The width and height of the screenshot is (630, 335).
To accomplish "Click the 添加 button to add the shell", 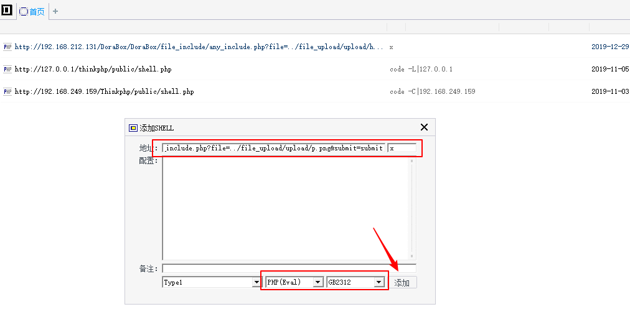I will click(x=402, y=282).
